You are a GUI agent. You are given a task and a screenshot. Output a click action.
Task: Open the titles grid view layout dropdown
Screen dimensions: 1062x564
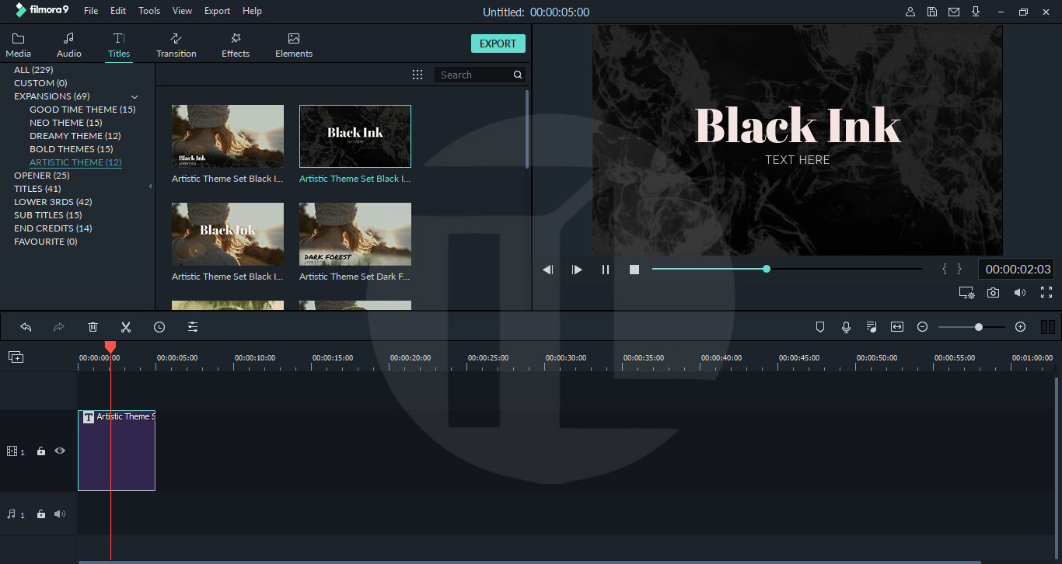tap(417, 74)
